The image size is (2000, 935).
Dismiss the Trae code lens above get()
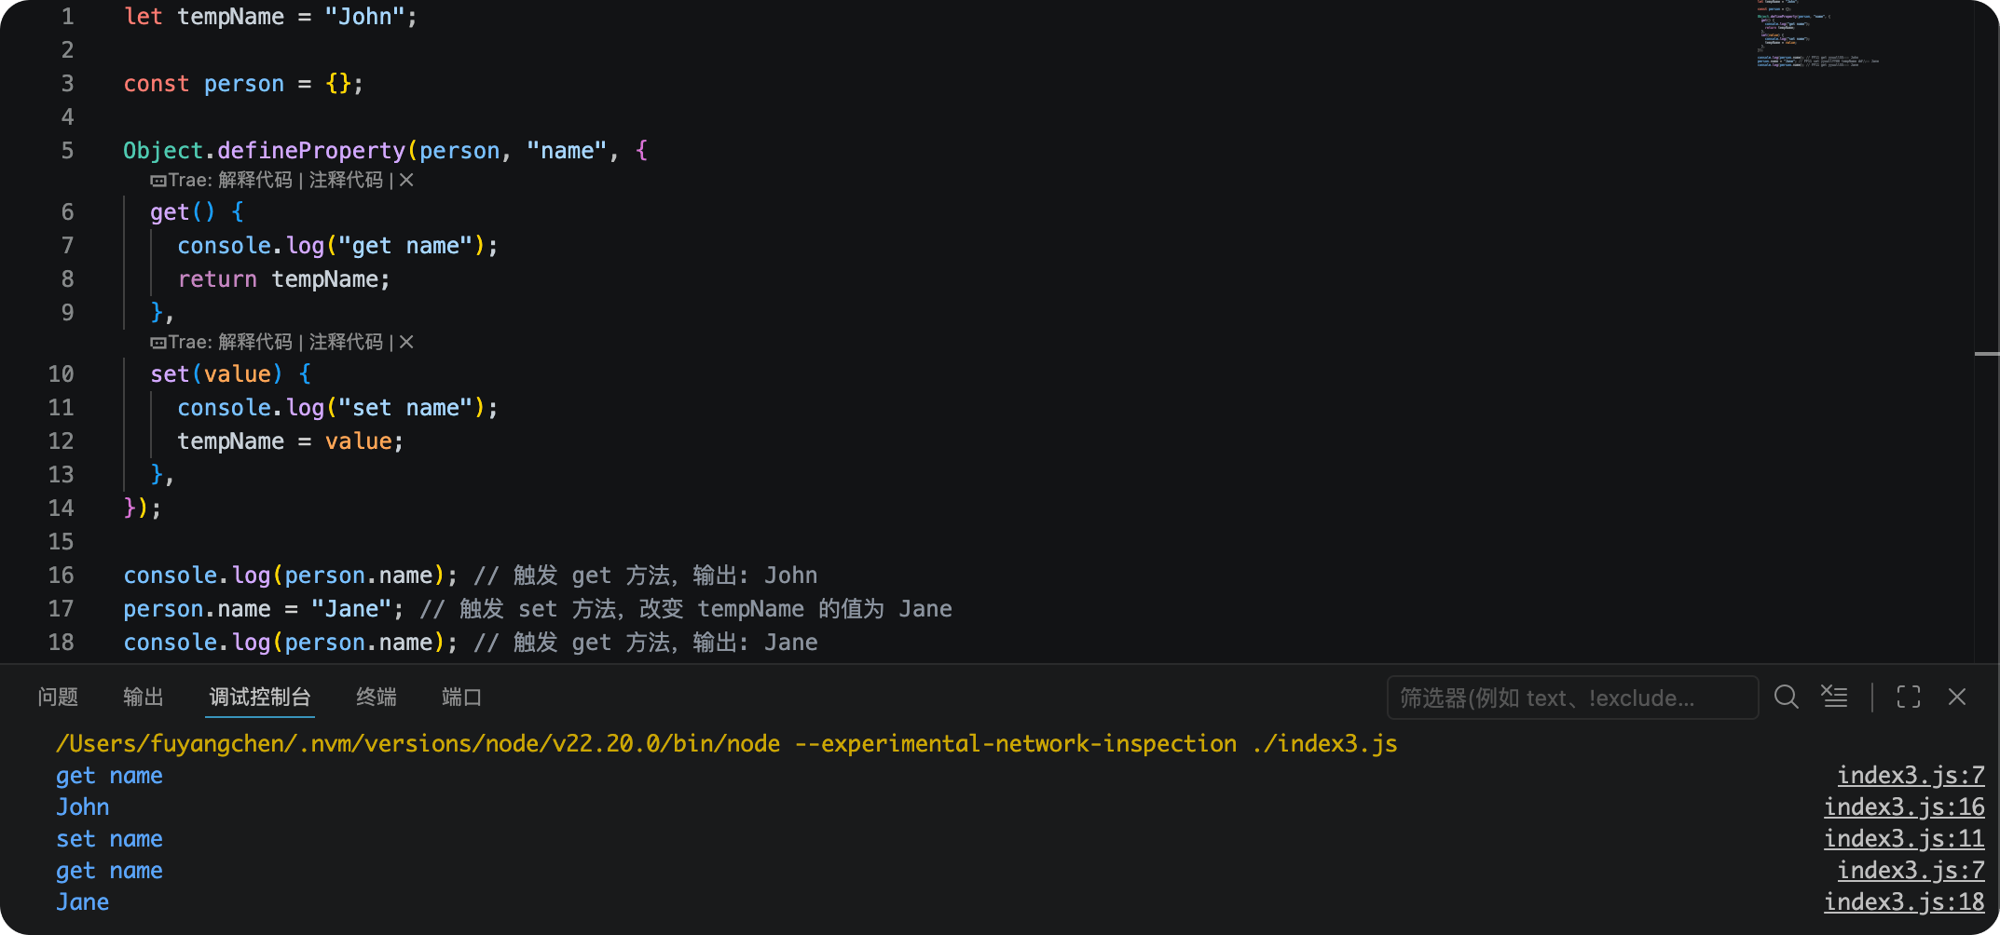pos(406,181)
